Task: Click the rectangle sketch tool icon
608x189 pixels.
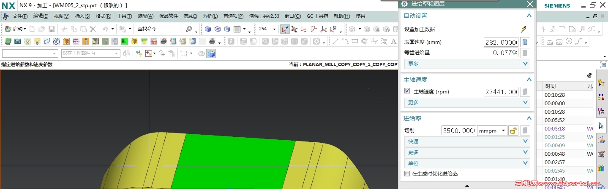Action: coord(355,41)
